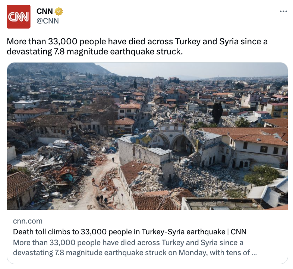
Task: Open the CNN display name profile
Action: (44, 11)
